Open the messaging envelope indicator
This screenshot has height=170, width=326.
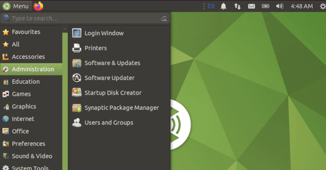[251, 6]
